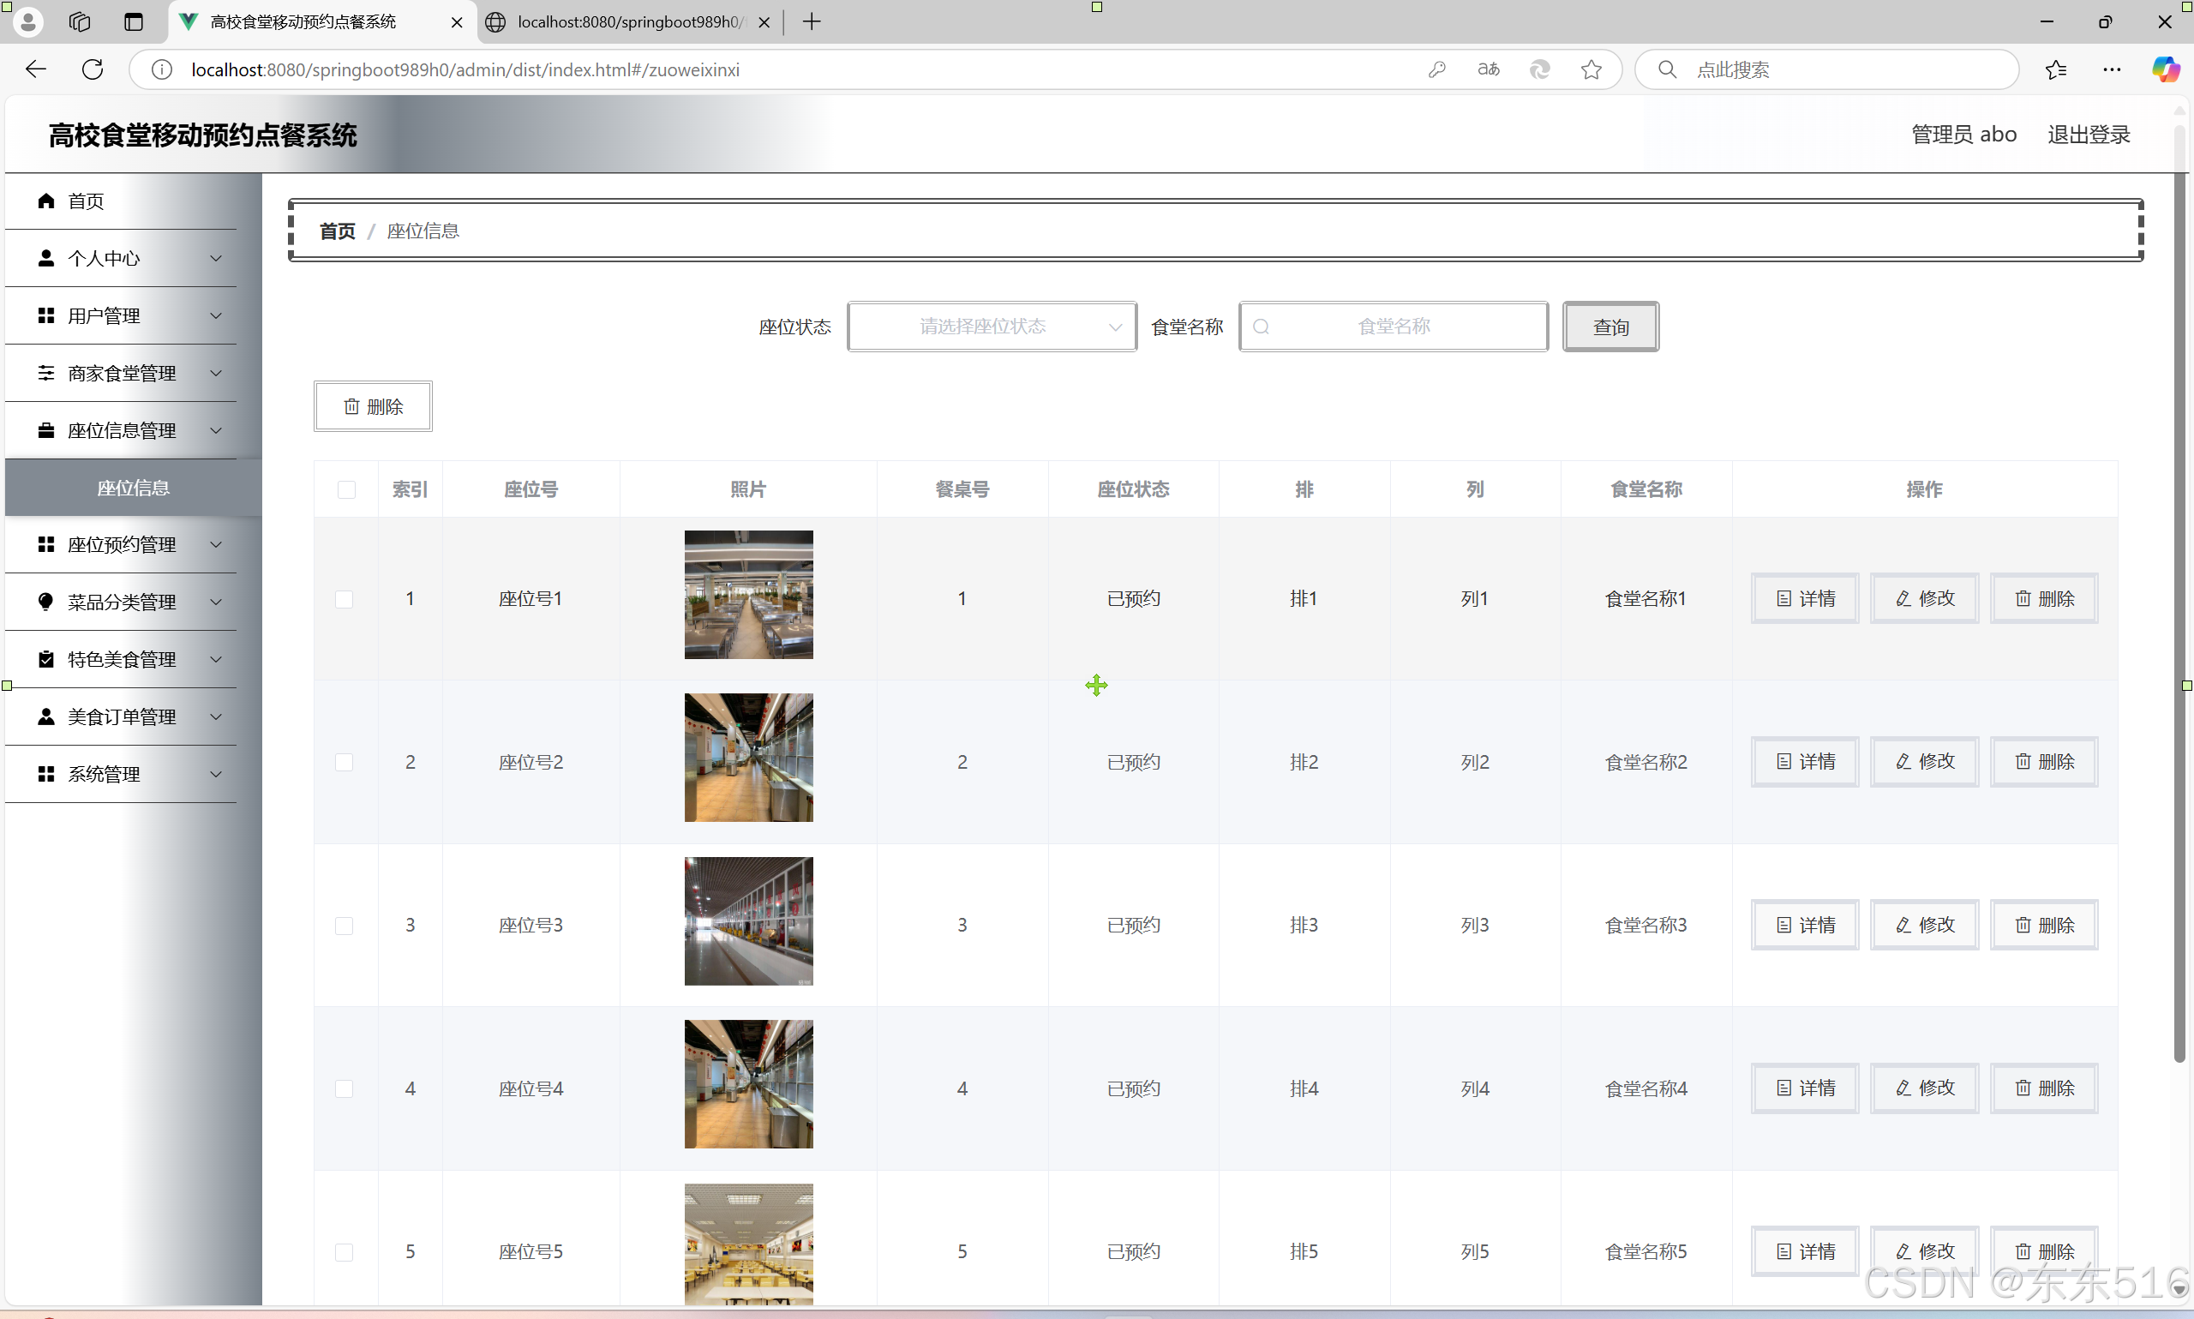
Task: Open the browser settings ellipsis menu
Action: click(2112, 69)
